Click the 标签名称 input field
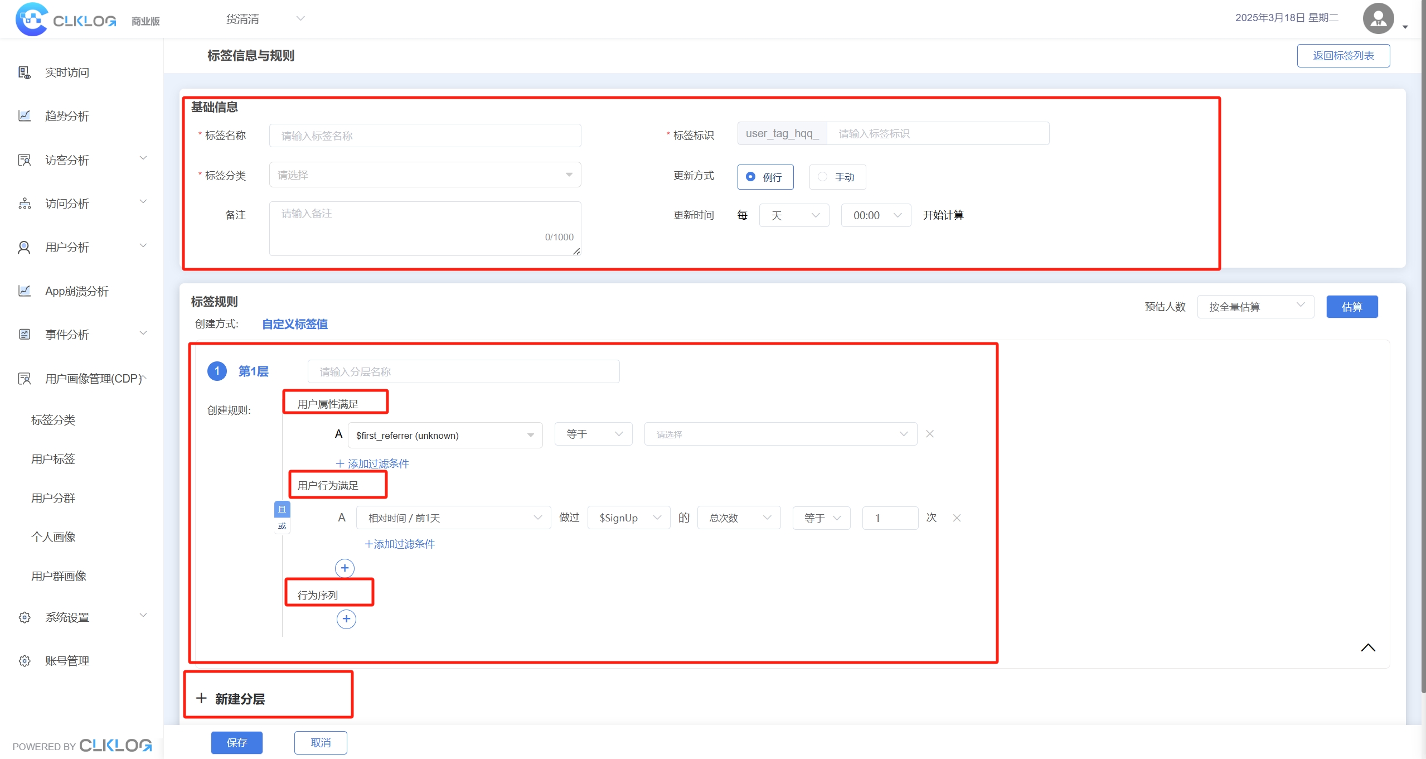This screenshot has height=759, width=1426. [x=425, y=136]
